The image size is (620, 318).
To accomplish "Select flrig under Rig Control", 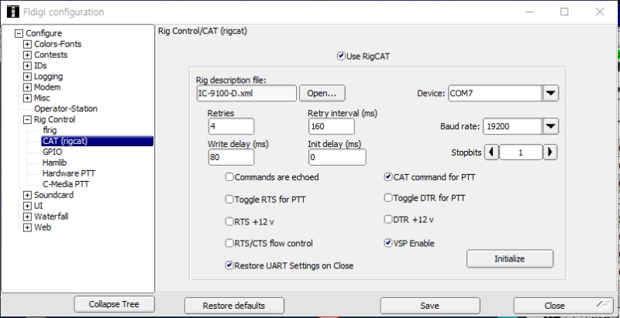I will 50,130.
